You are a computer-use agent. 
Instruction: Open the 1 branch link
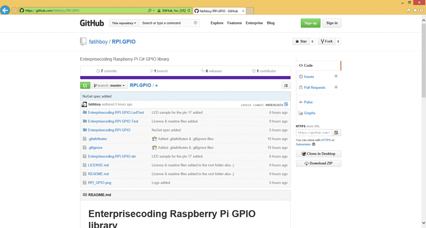pyautogui.click(x=159, y=71)
